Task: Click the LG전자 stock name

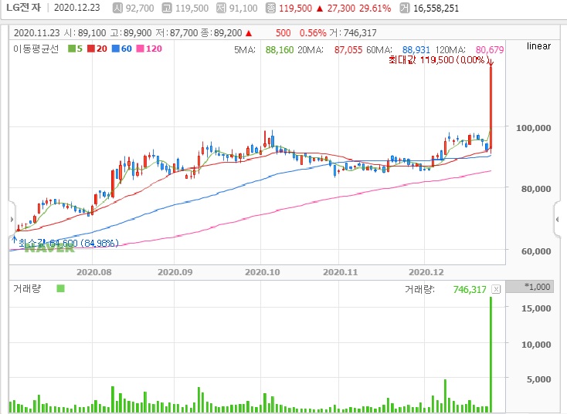Action: tap(24, 8)
